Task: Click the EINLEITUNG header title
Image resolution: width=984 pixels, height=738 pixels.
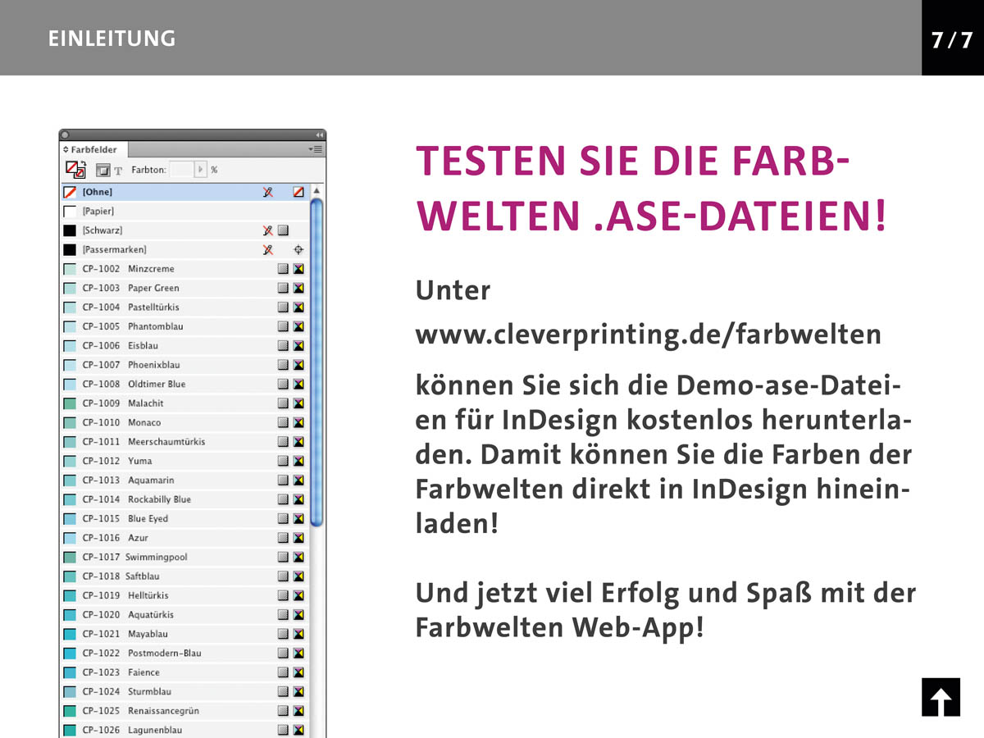Action: point(112,39)
